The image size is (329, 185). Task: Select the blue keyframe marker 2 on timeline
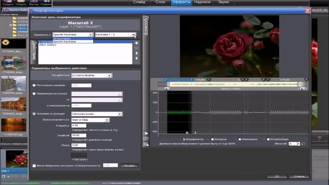(191, 80)
